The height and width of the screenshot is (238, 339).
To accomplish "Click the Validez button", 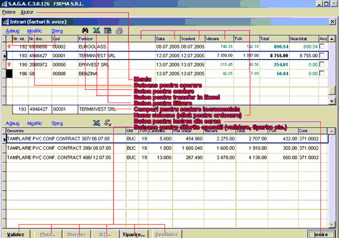I will pos(16,234).
